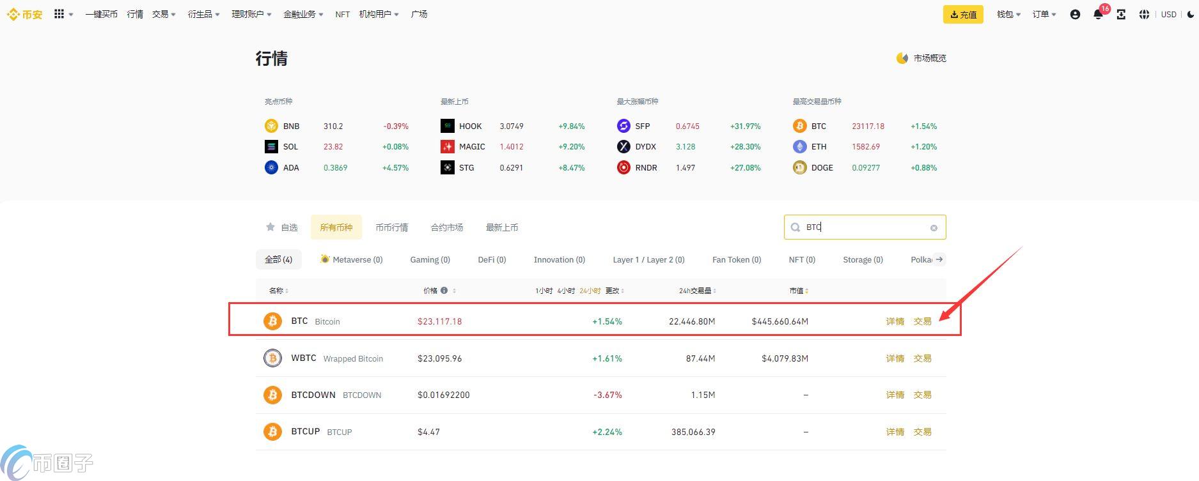This screenshot has width=1199, height=481.
Task: Click 交易 in the BTCDOWN row
Action: [x=923, y=395]
